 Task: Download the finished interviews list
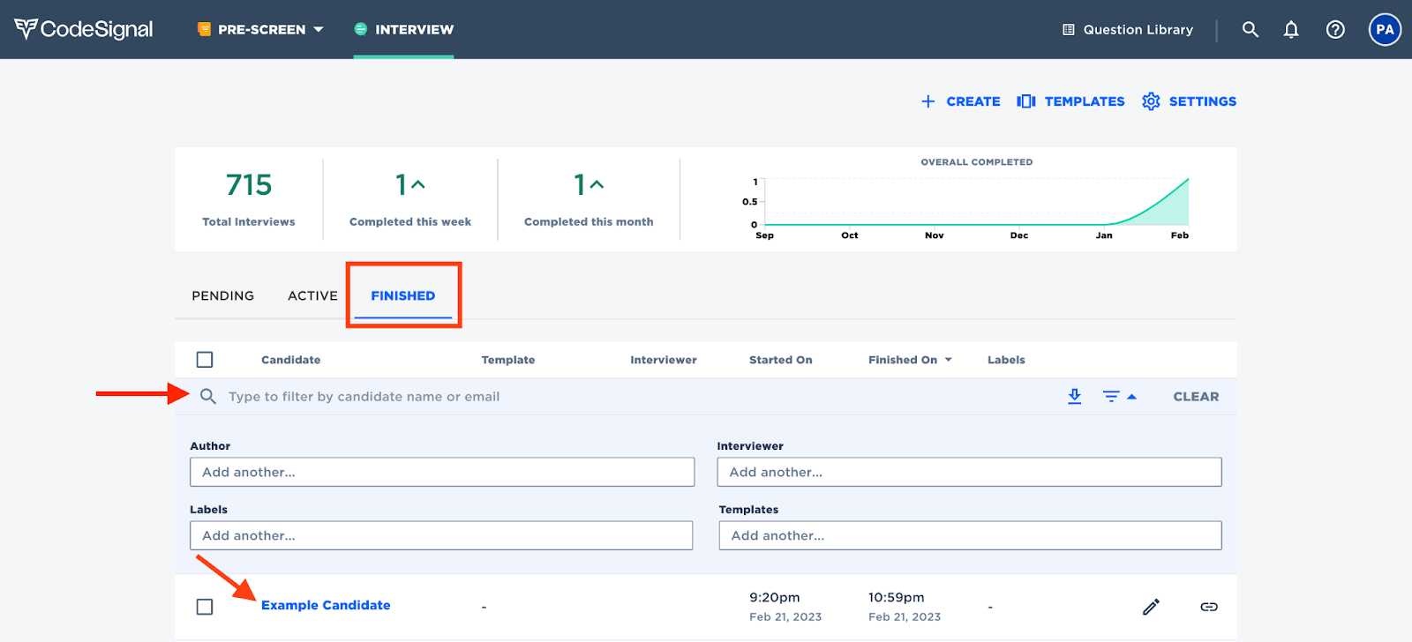tap(1074, 397)
